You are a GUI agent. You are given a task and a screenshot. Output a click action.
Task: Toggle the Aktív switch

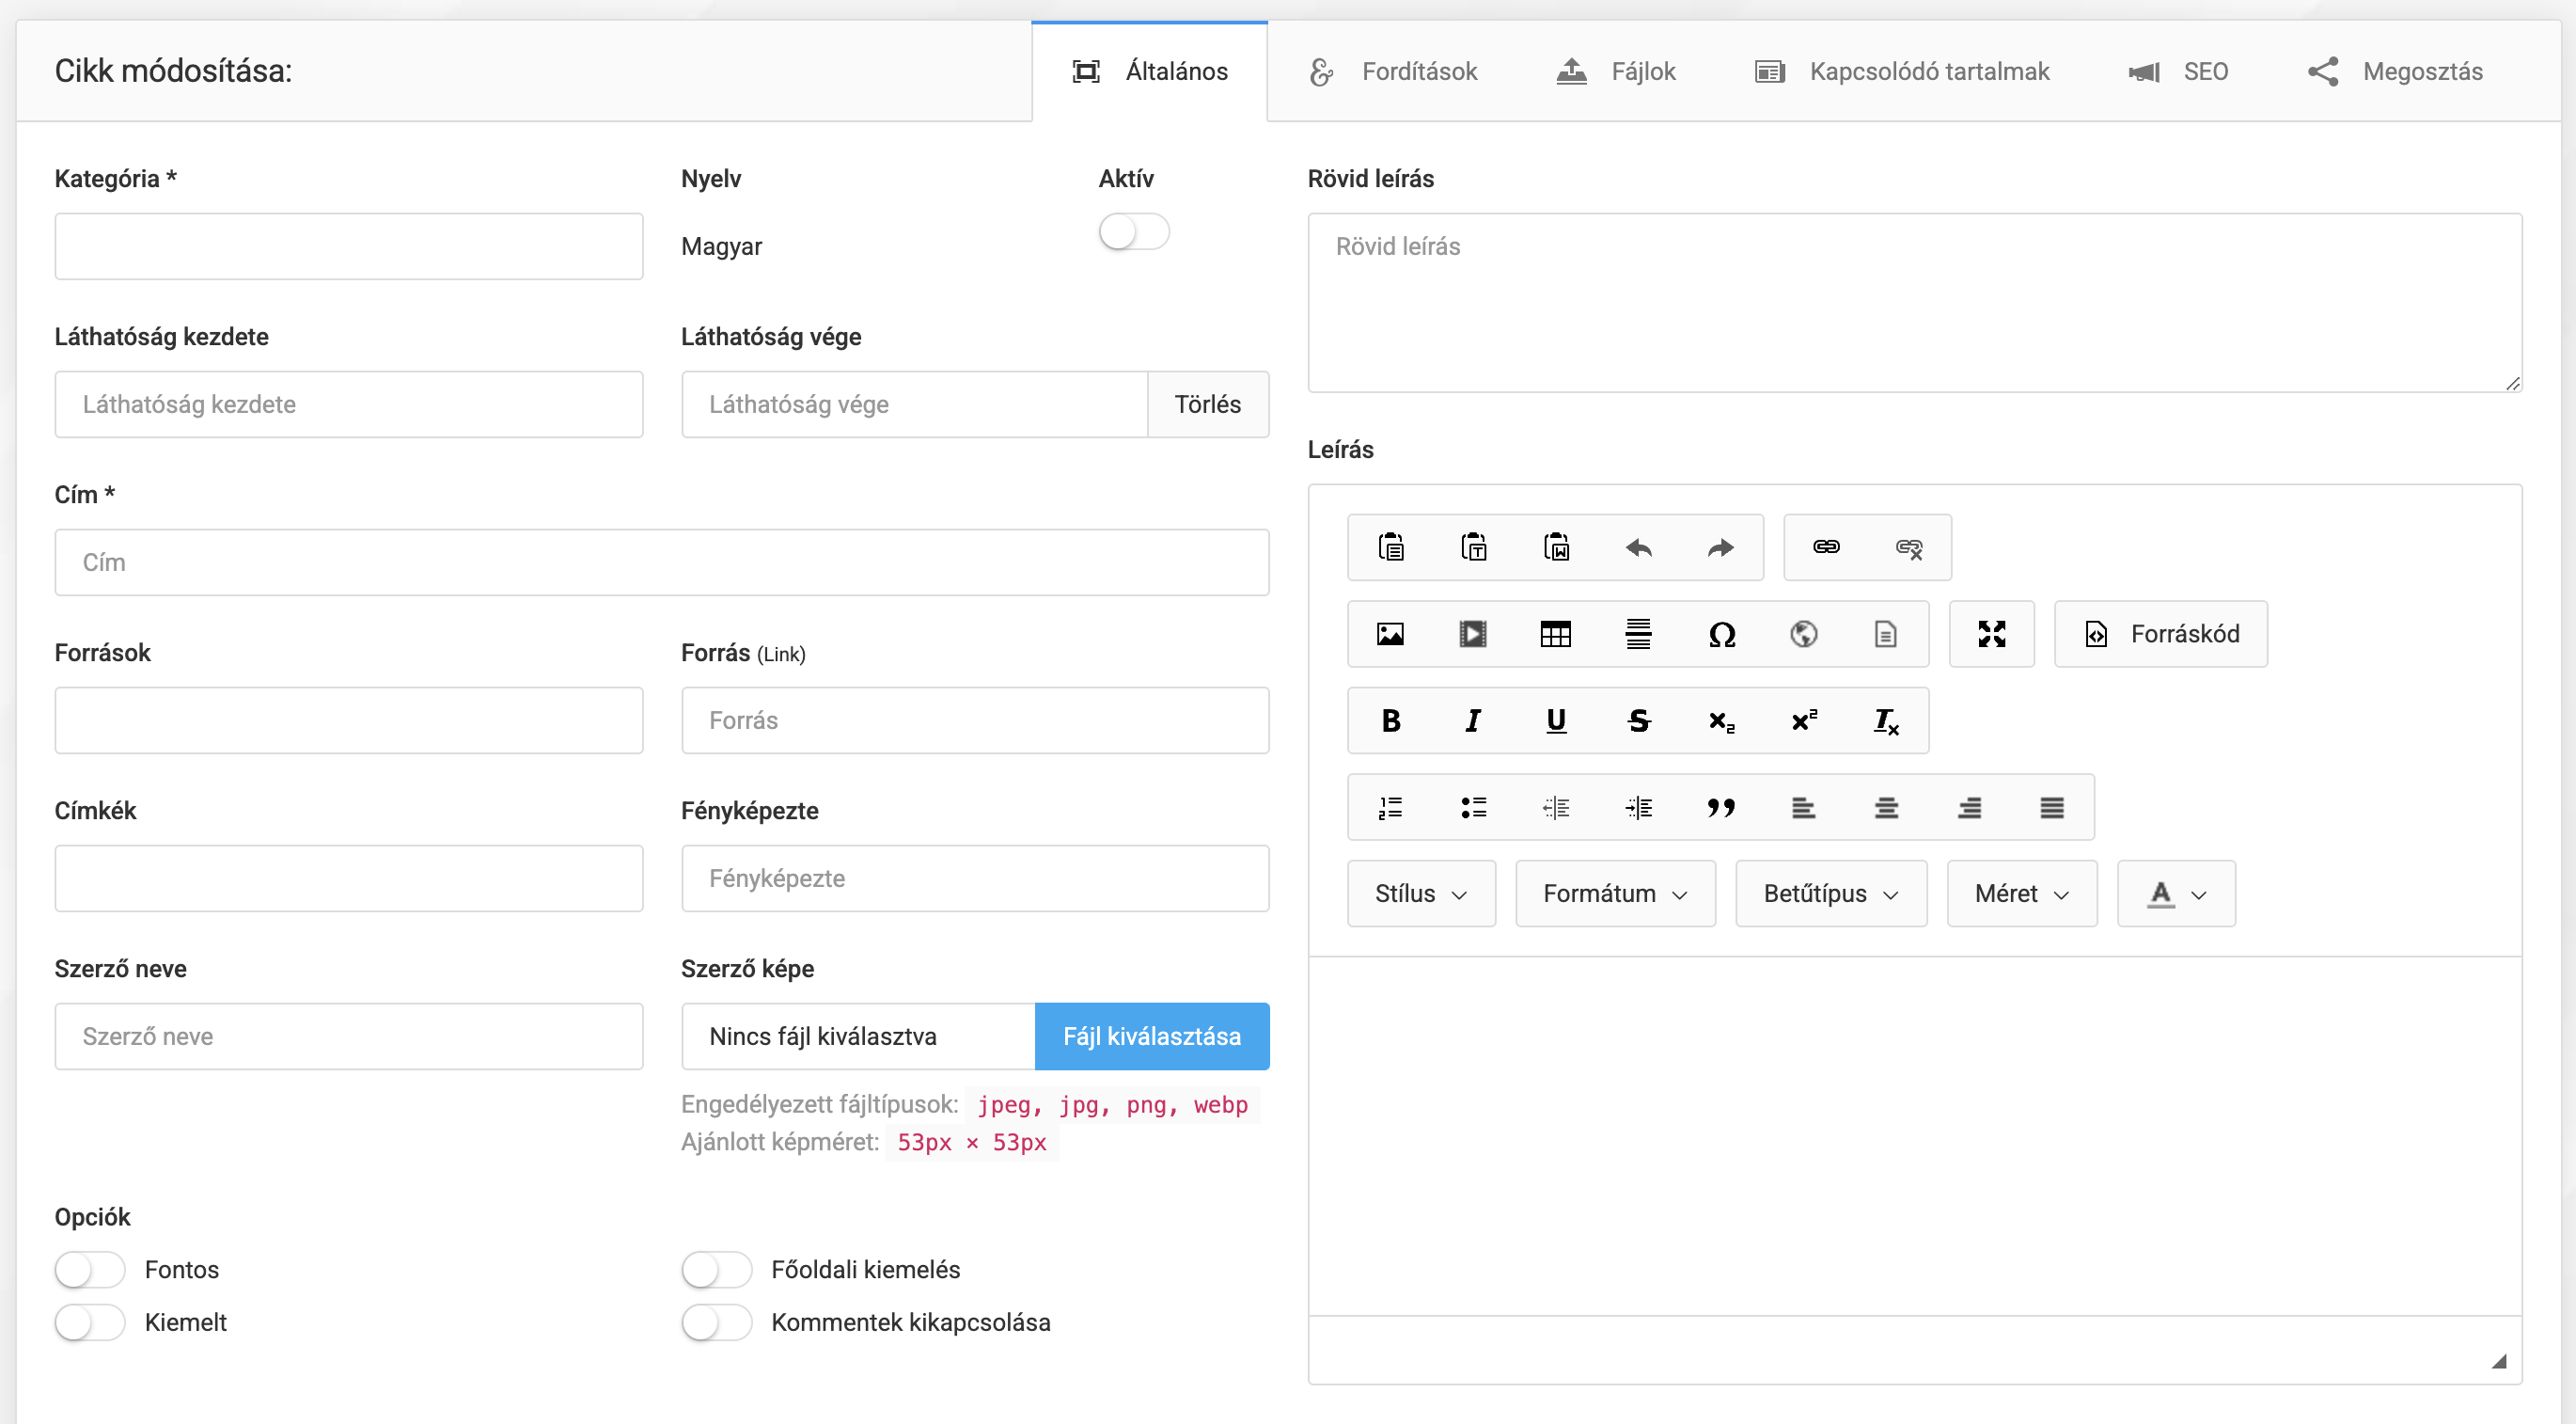1133,232
